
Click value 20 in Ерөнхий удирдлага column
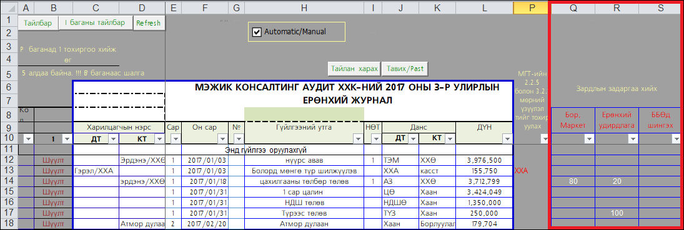(617, 181)
